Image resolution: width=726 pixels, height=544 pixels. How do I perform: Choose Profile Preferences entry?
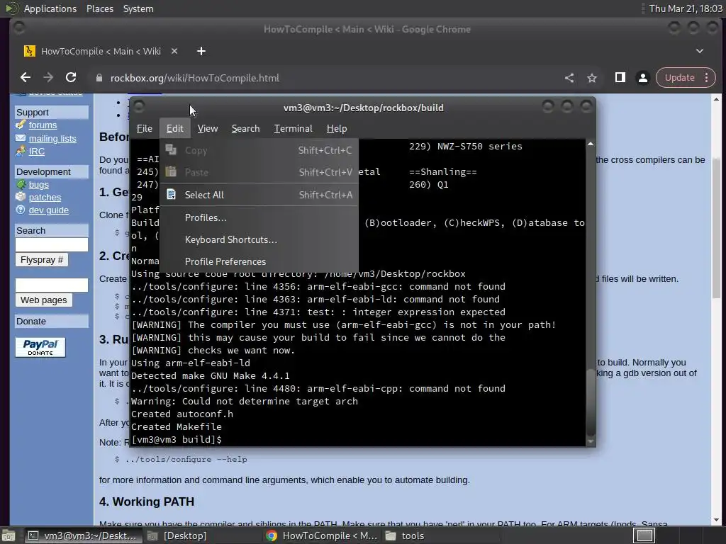point(259,261)
